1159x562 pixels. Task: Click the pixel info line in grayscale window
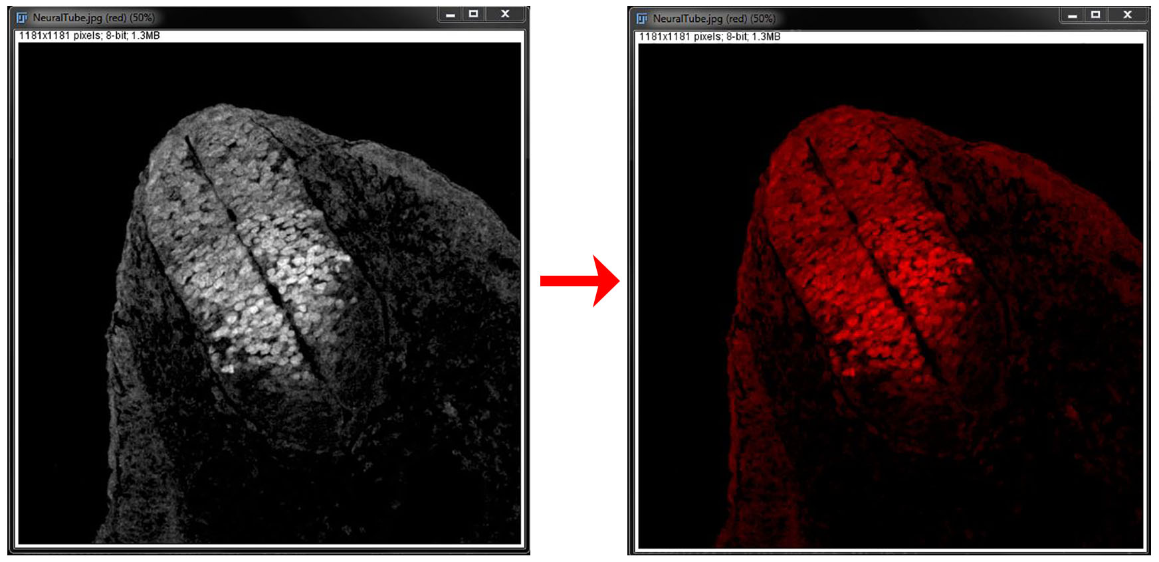(90, 36)
